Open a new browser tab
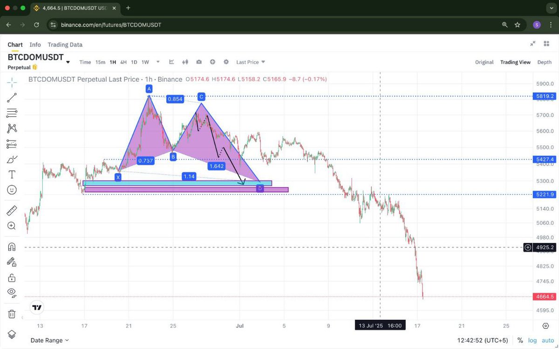Viewport: 559px width, 349px height. pyautogui.click(x=128, y=8)
